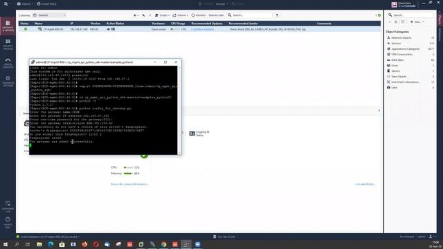Click the Recommended Updates column header
The image size is (443, 249).
pyautogui.click(x=207, y=24)
